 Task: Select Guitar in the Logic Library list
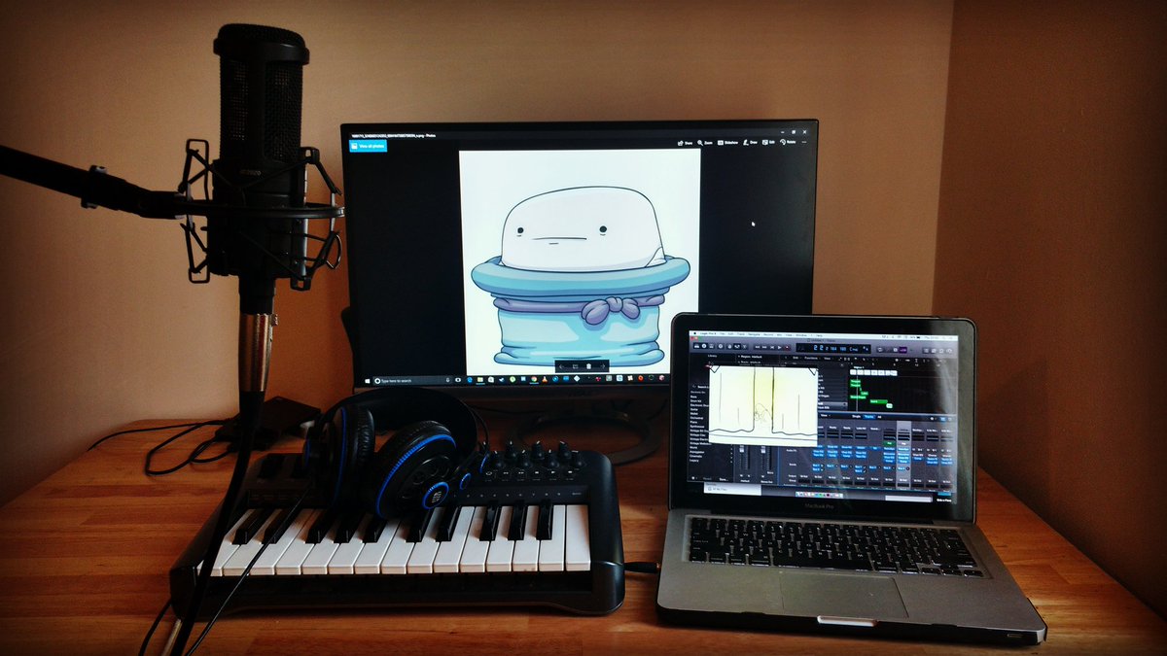[x=695, y=409]
